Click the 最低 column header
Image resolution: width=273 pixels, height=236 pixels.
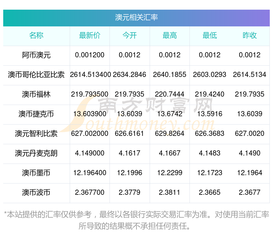pos(210,35)
